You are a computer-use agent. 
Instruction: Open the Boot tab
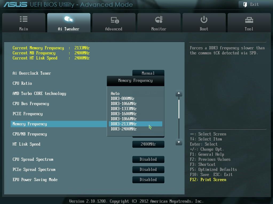204,23
